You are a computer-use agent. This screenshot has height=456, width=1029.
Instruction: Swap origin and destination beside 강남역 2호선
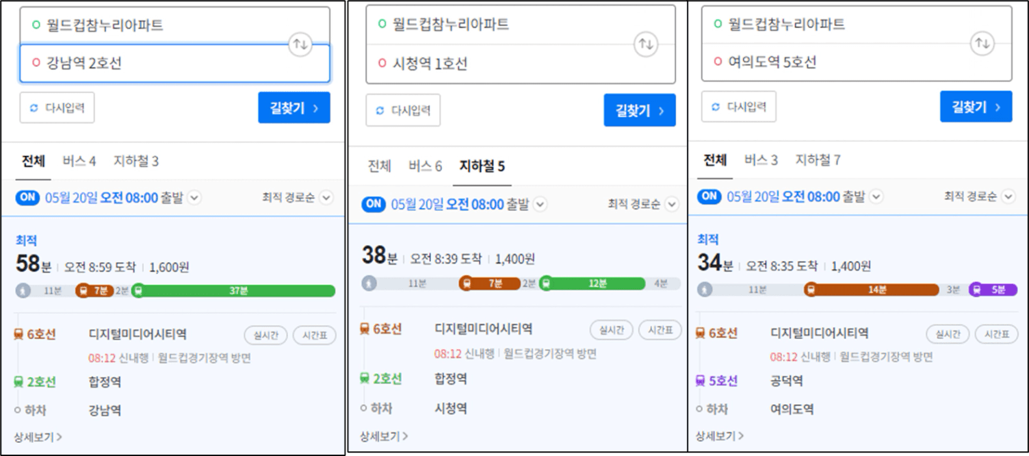pyautogui.click(x=300, y=45)
